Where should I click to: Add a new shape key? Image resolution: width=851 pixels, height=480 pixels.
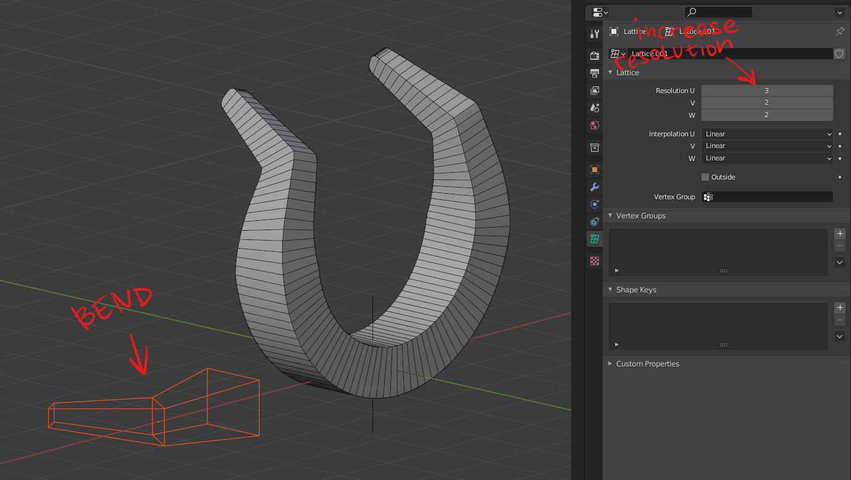tap(840, 308)
